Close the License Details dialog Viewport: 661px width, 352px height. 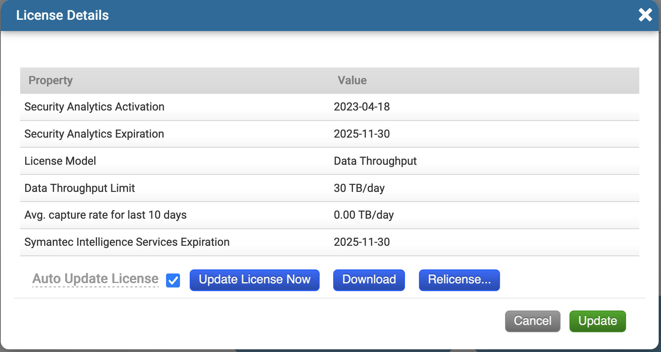(645, 15)
